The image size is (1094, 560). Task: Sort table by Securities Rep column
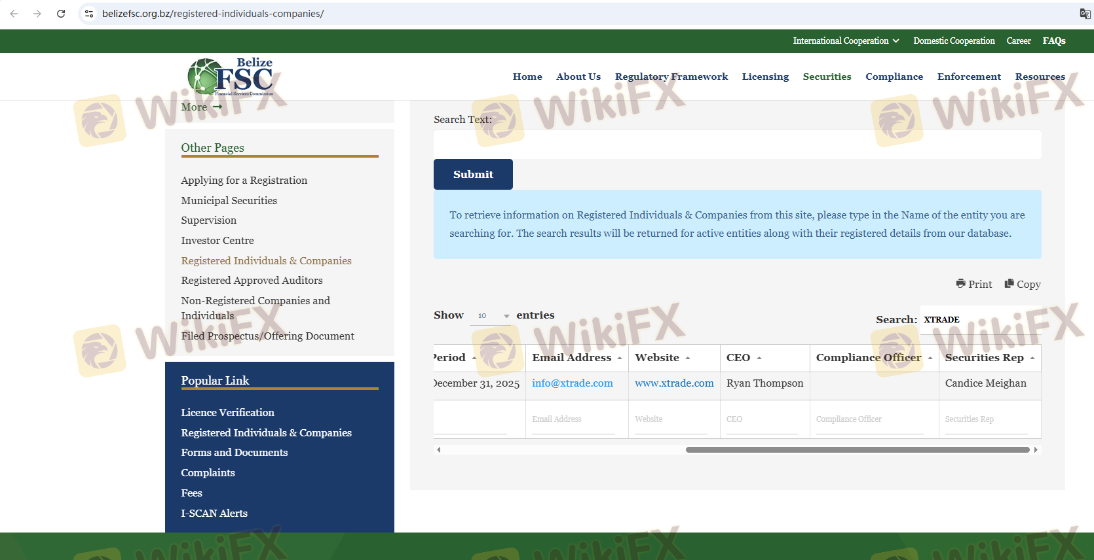pyautogui.click(x=989, y=358)
